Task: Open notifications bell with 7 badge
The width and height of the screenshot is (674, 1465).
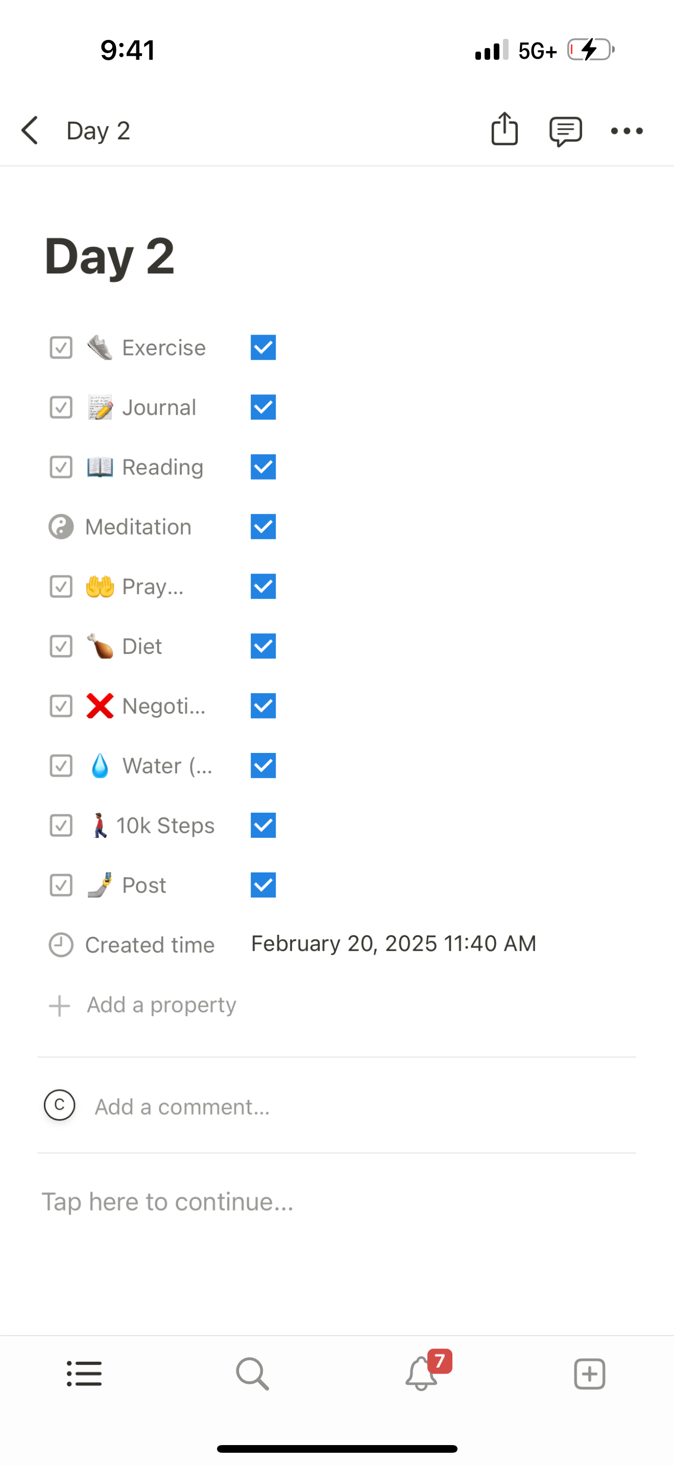Action: tap(421, 1374)
